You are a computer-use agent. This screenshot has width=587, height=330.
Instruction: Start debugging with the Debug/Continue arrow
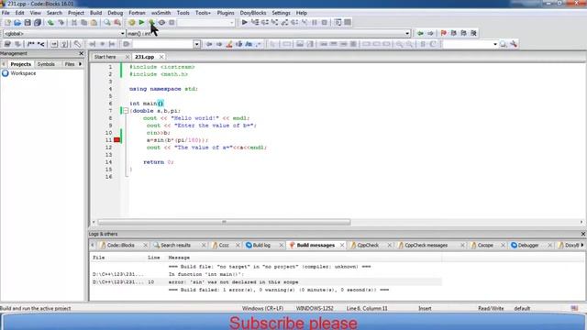[x=245, y=22]
